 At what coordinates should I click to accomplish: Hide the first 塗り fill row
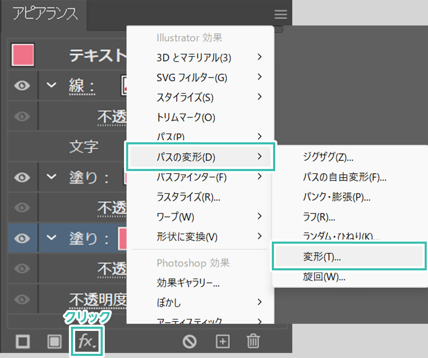tap(23, 177)
